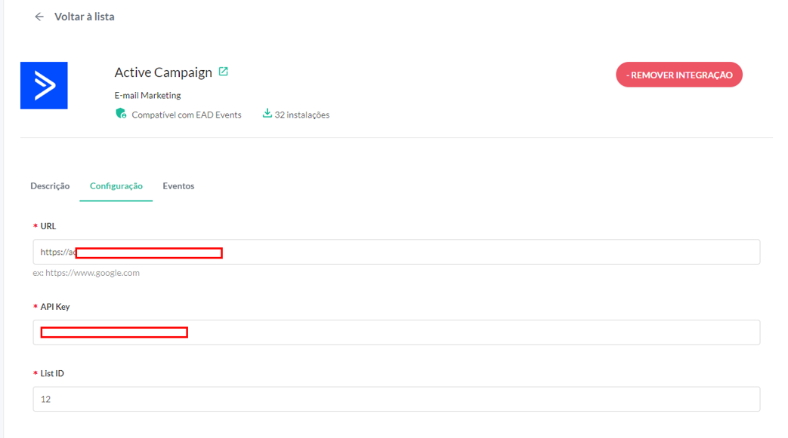This screenshot has width=788, height=438.
Task: Click the URL field label
Action: click(x=48, y=226)
